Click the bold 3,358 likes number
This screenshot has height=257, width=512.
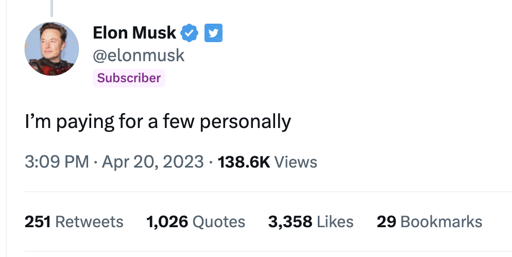tap(290, 222)
